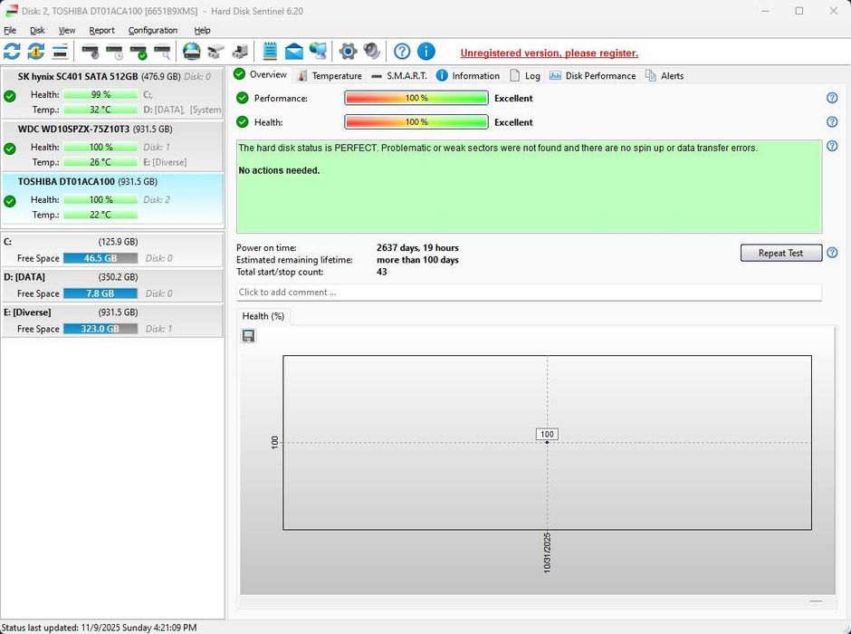Click the blue info about icon
The width and height of the screenshot is (851, 634).
(x=426, y=53)
